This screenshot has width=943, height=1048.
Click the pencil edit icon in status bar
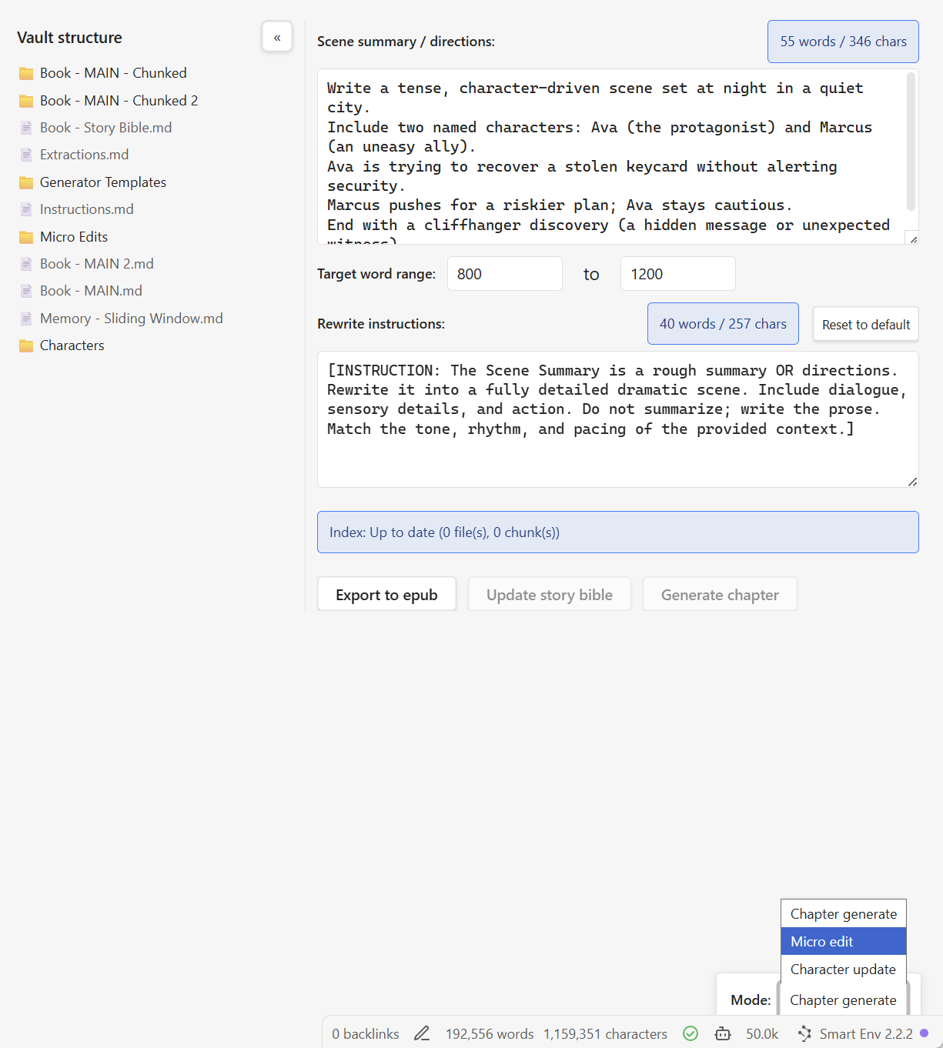pyautogui.click(x=422, y=1033)
